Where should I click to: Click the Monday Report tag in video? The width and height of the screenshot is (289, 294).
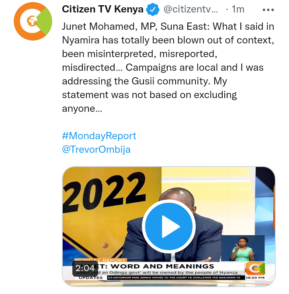pos(100,260)
